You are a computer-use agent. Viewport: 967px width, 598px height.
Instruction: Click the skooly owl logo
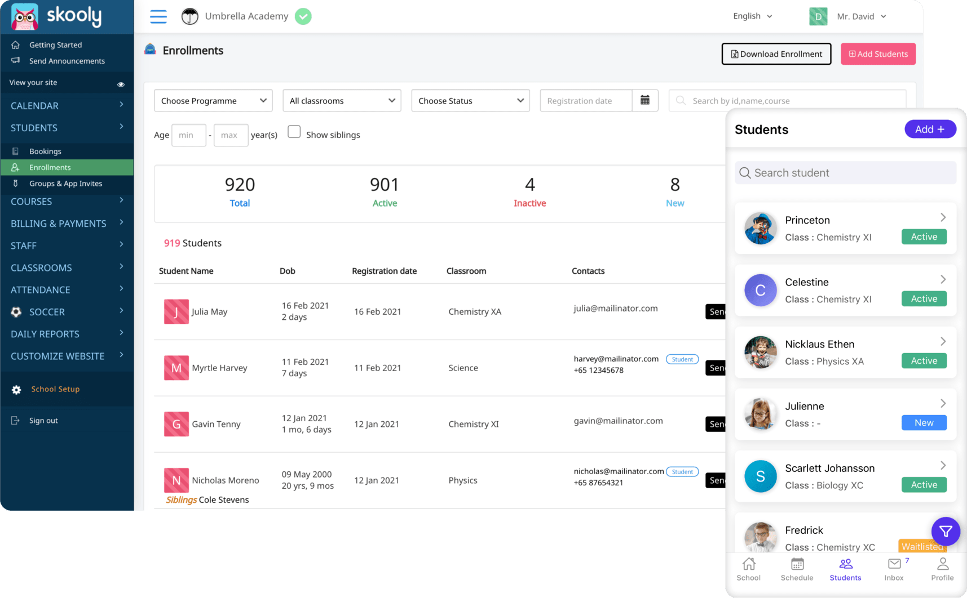(x=23, y=16)
